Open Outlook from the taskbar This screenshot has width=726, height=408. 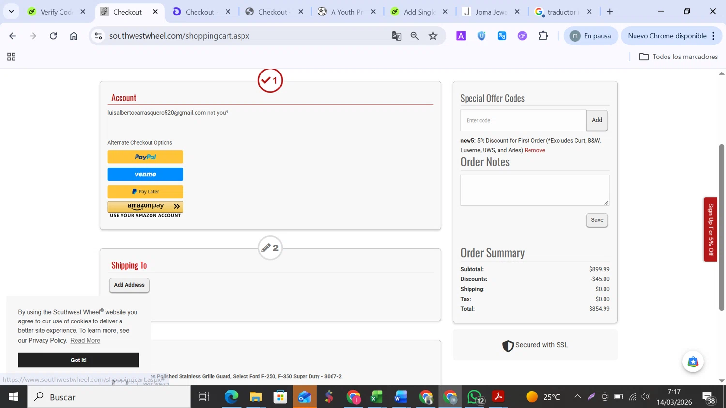(x=304, y=397)
